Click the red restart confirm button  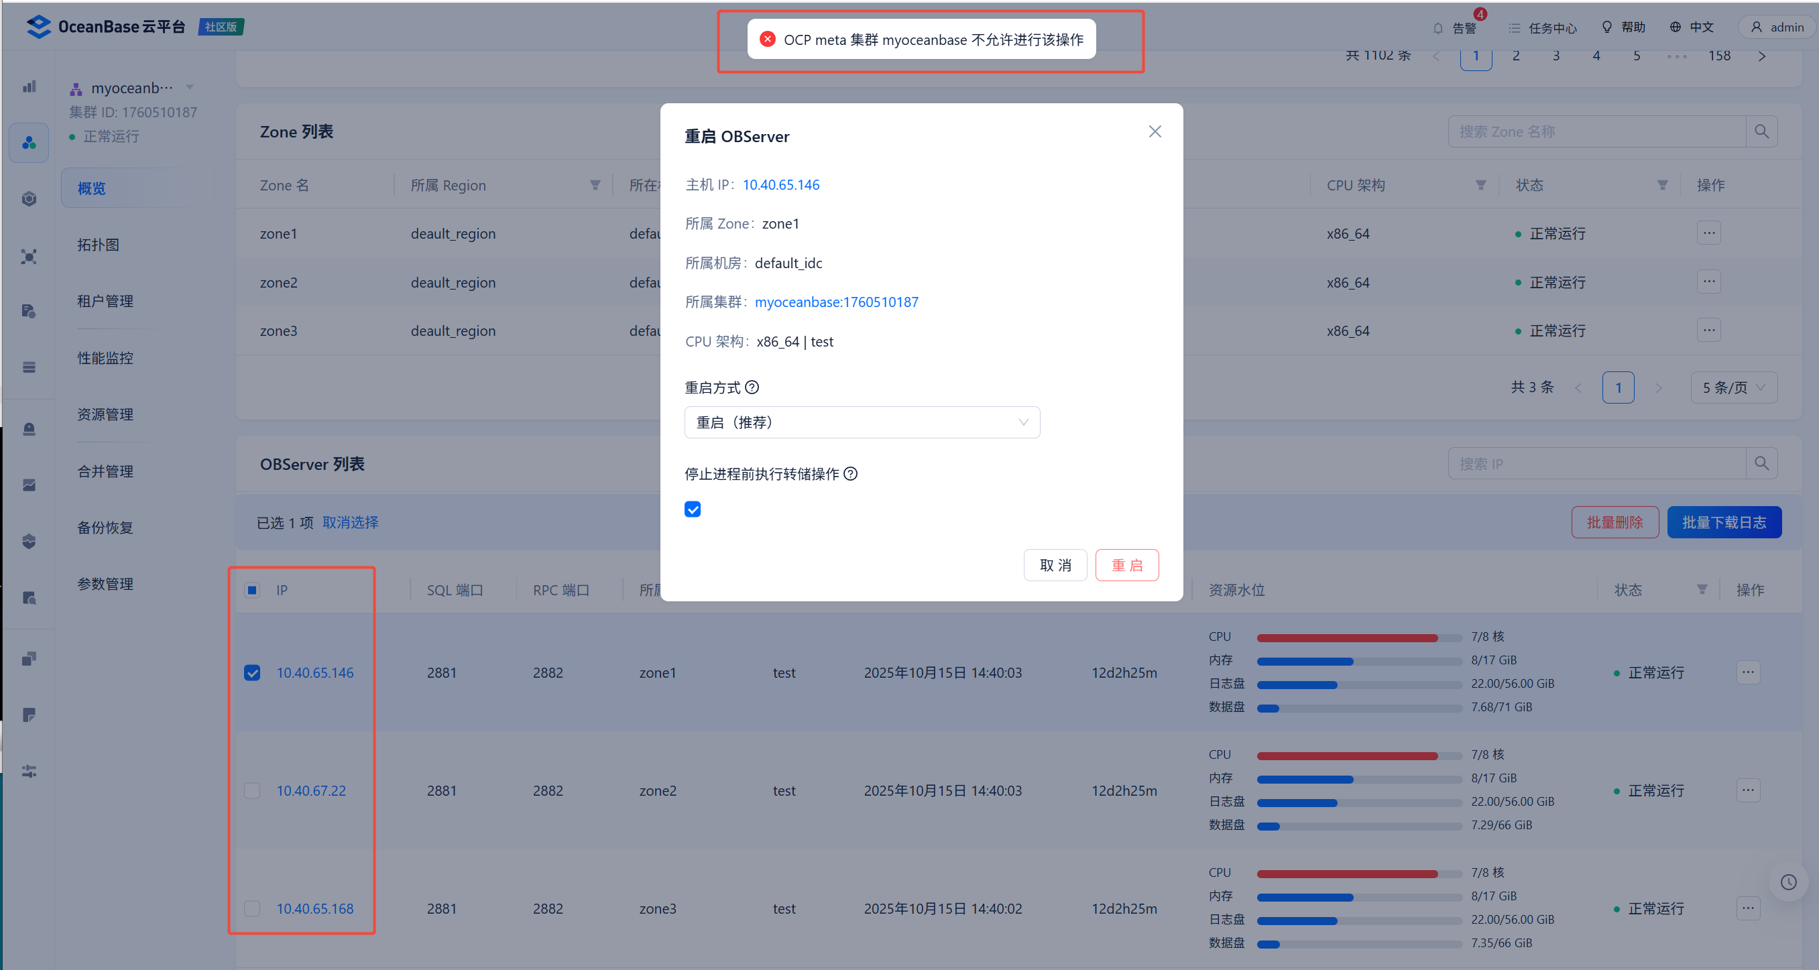(1126, 566)
